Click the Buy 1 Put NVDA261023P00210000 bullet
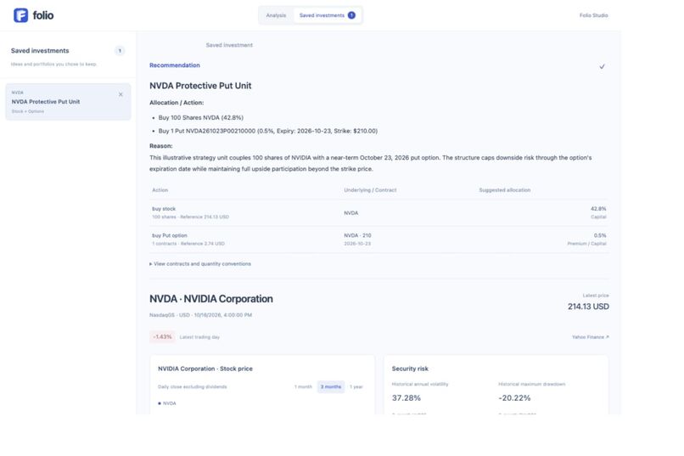Image resolution: width=684 pixels, height=456 pixels. click(268, 131)
